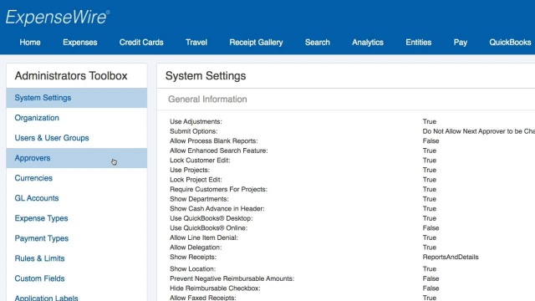Open the Expenses menu
The image size is (535, 301).
(80, 43)
